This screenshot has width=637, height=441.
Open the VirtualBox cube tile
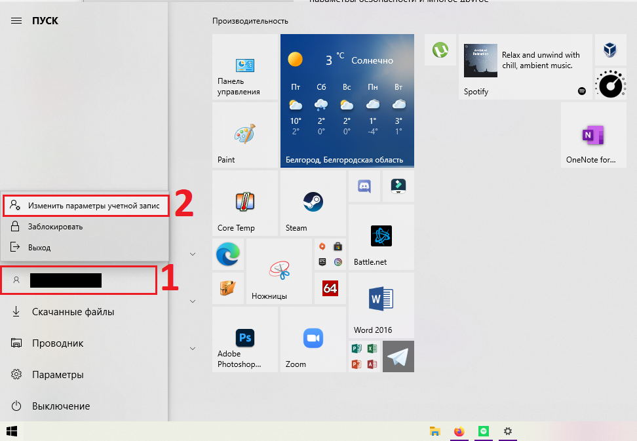pos(610,50)
